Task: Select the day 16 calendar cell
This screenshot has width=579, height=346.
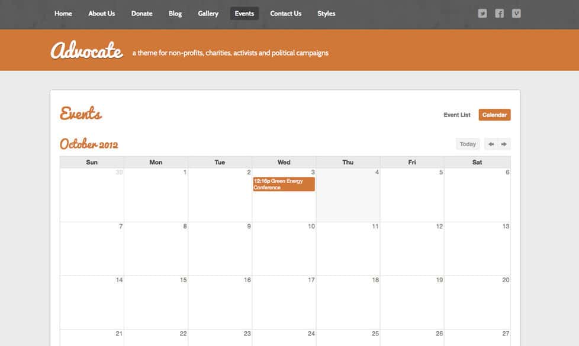Action: click(x=220, y=302)
